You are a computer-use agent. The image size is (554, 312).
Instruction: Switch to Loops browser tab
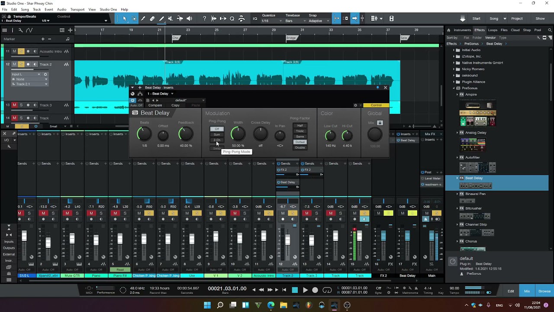493,30
